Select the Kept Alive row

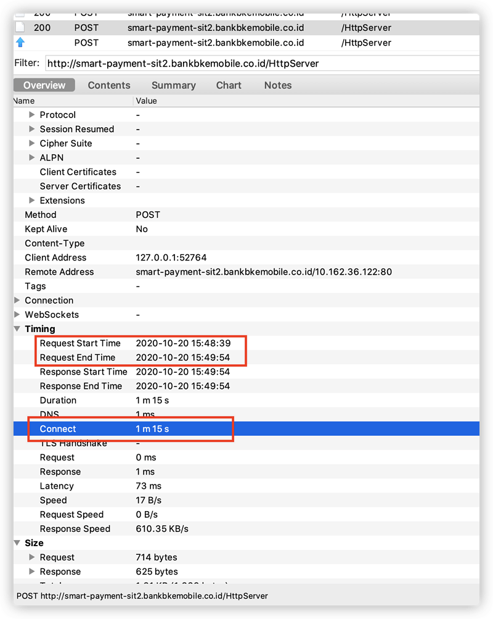[x=246, y=229]
